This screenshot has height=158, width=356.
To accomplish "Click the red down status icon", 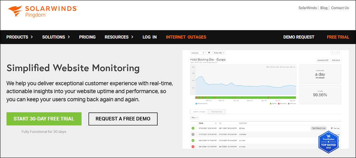I will click(193, 147).
